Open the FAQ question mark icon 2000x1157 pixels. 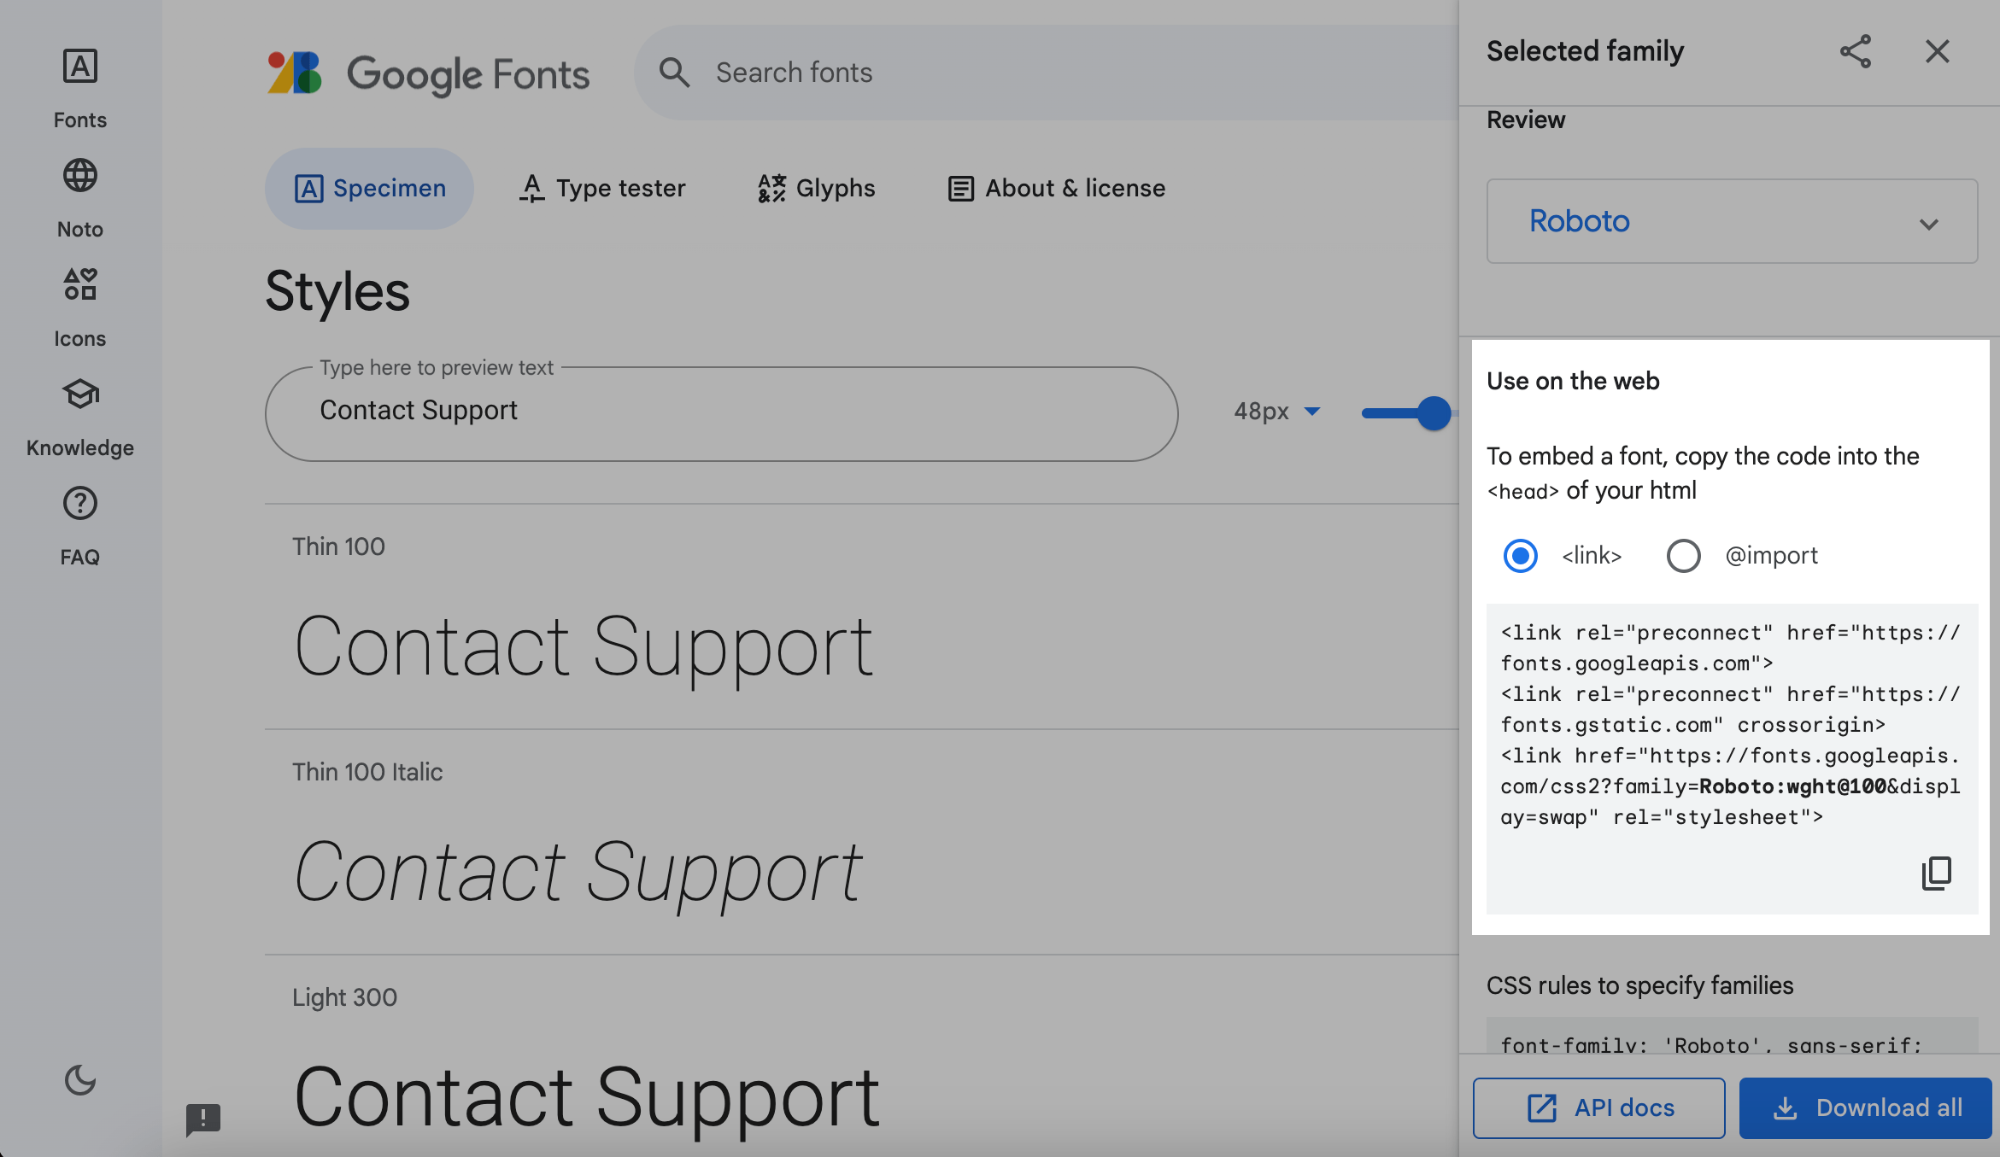[80, 504]
